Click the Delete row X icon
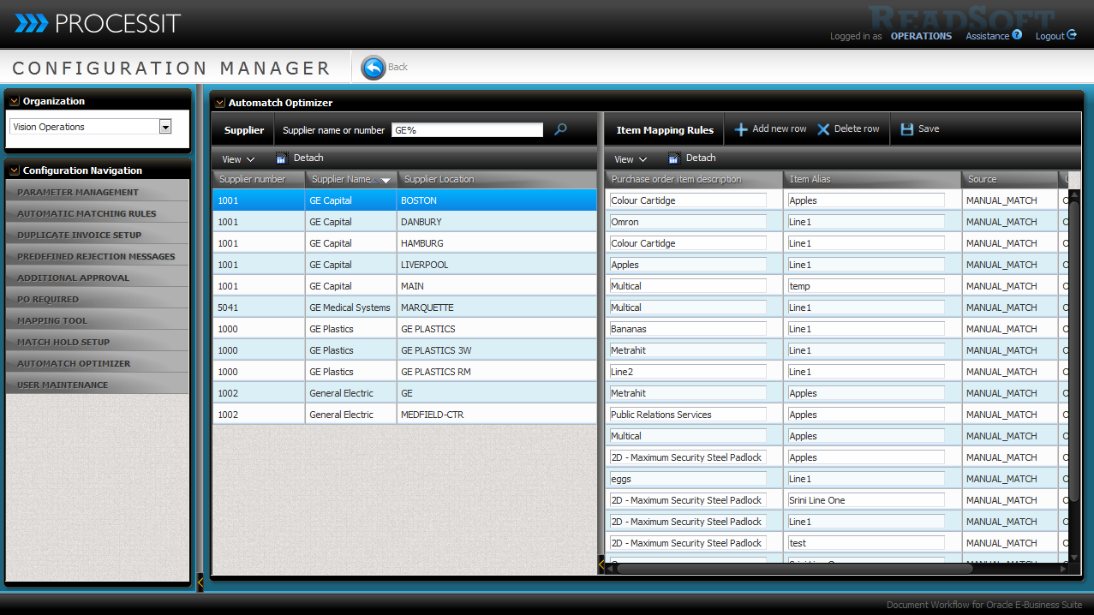Screen dimensions: 1094x615 coord(823,129)
